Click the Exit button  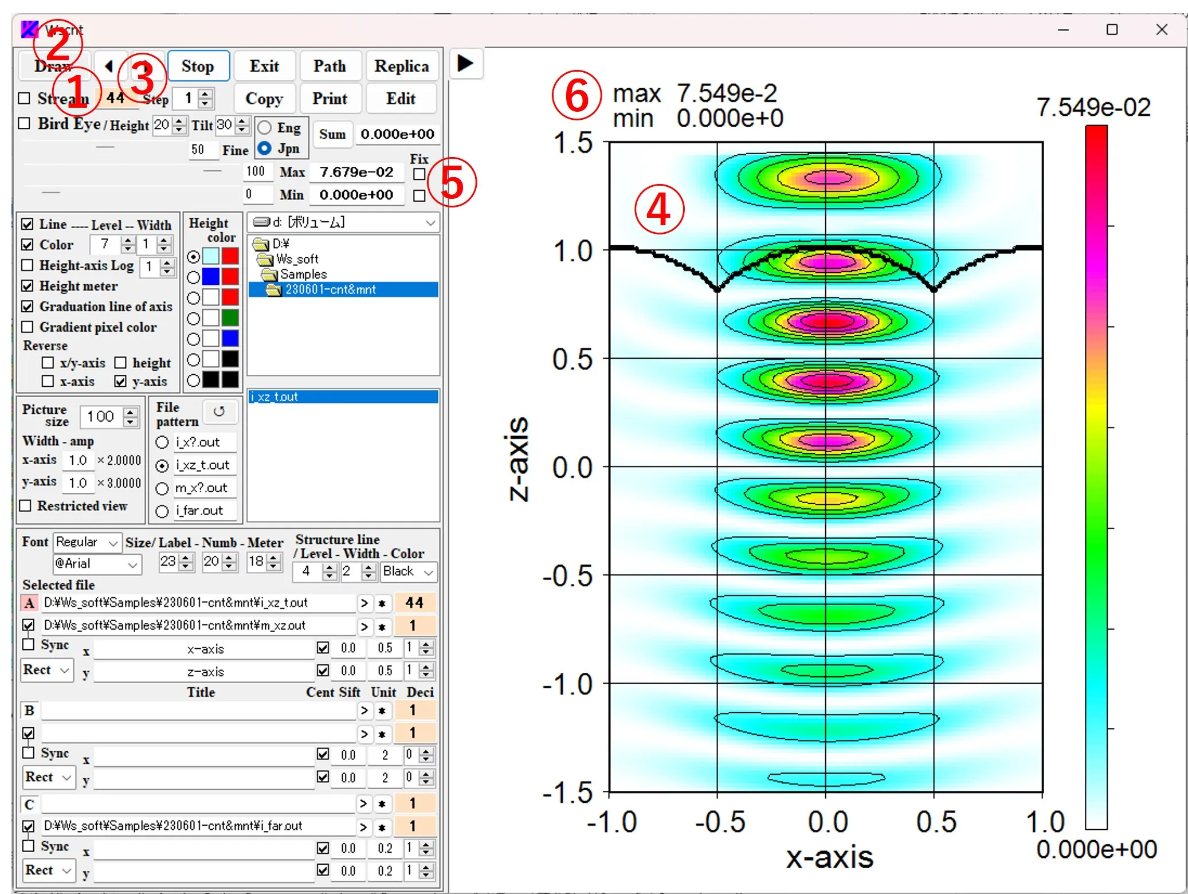[264, 66]
